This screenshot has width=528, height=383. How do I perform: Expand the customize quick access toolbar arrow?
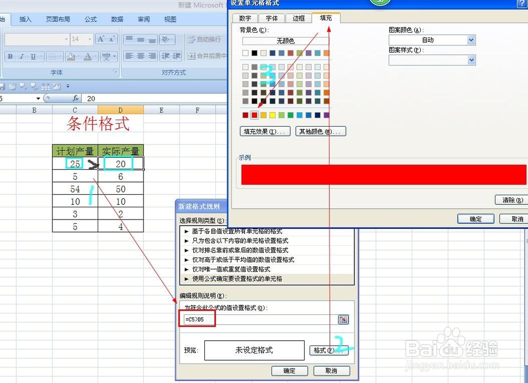pos(68,87)
